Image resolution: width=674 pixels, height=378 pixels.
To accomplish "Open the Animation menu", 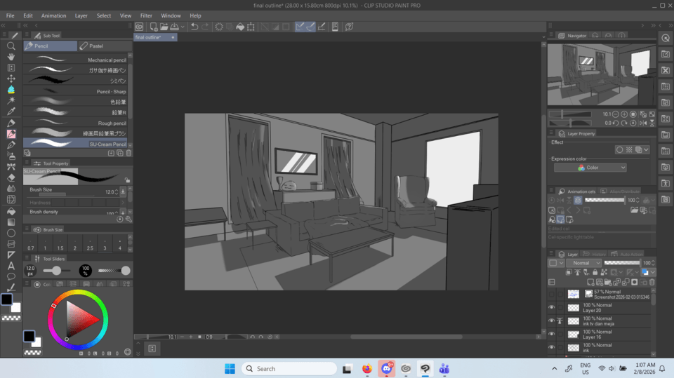I will click(x=54, y=15).
